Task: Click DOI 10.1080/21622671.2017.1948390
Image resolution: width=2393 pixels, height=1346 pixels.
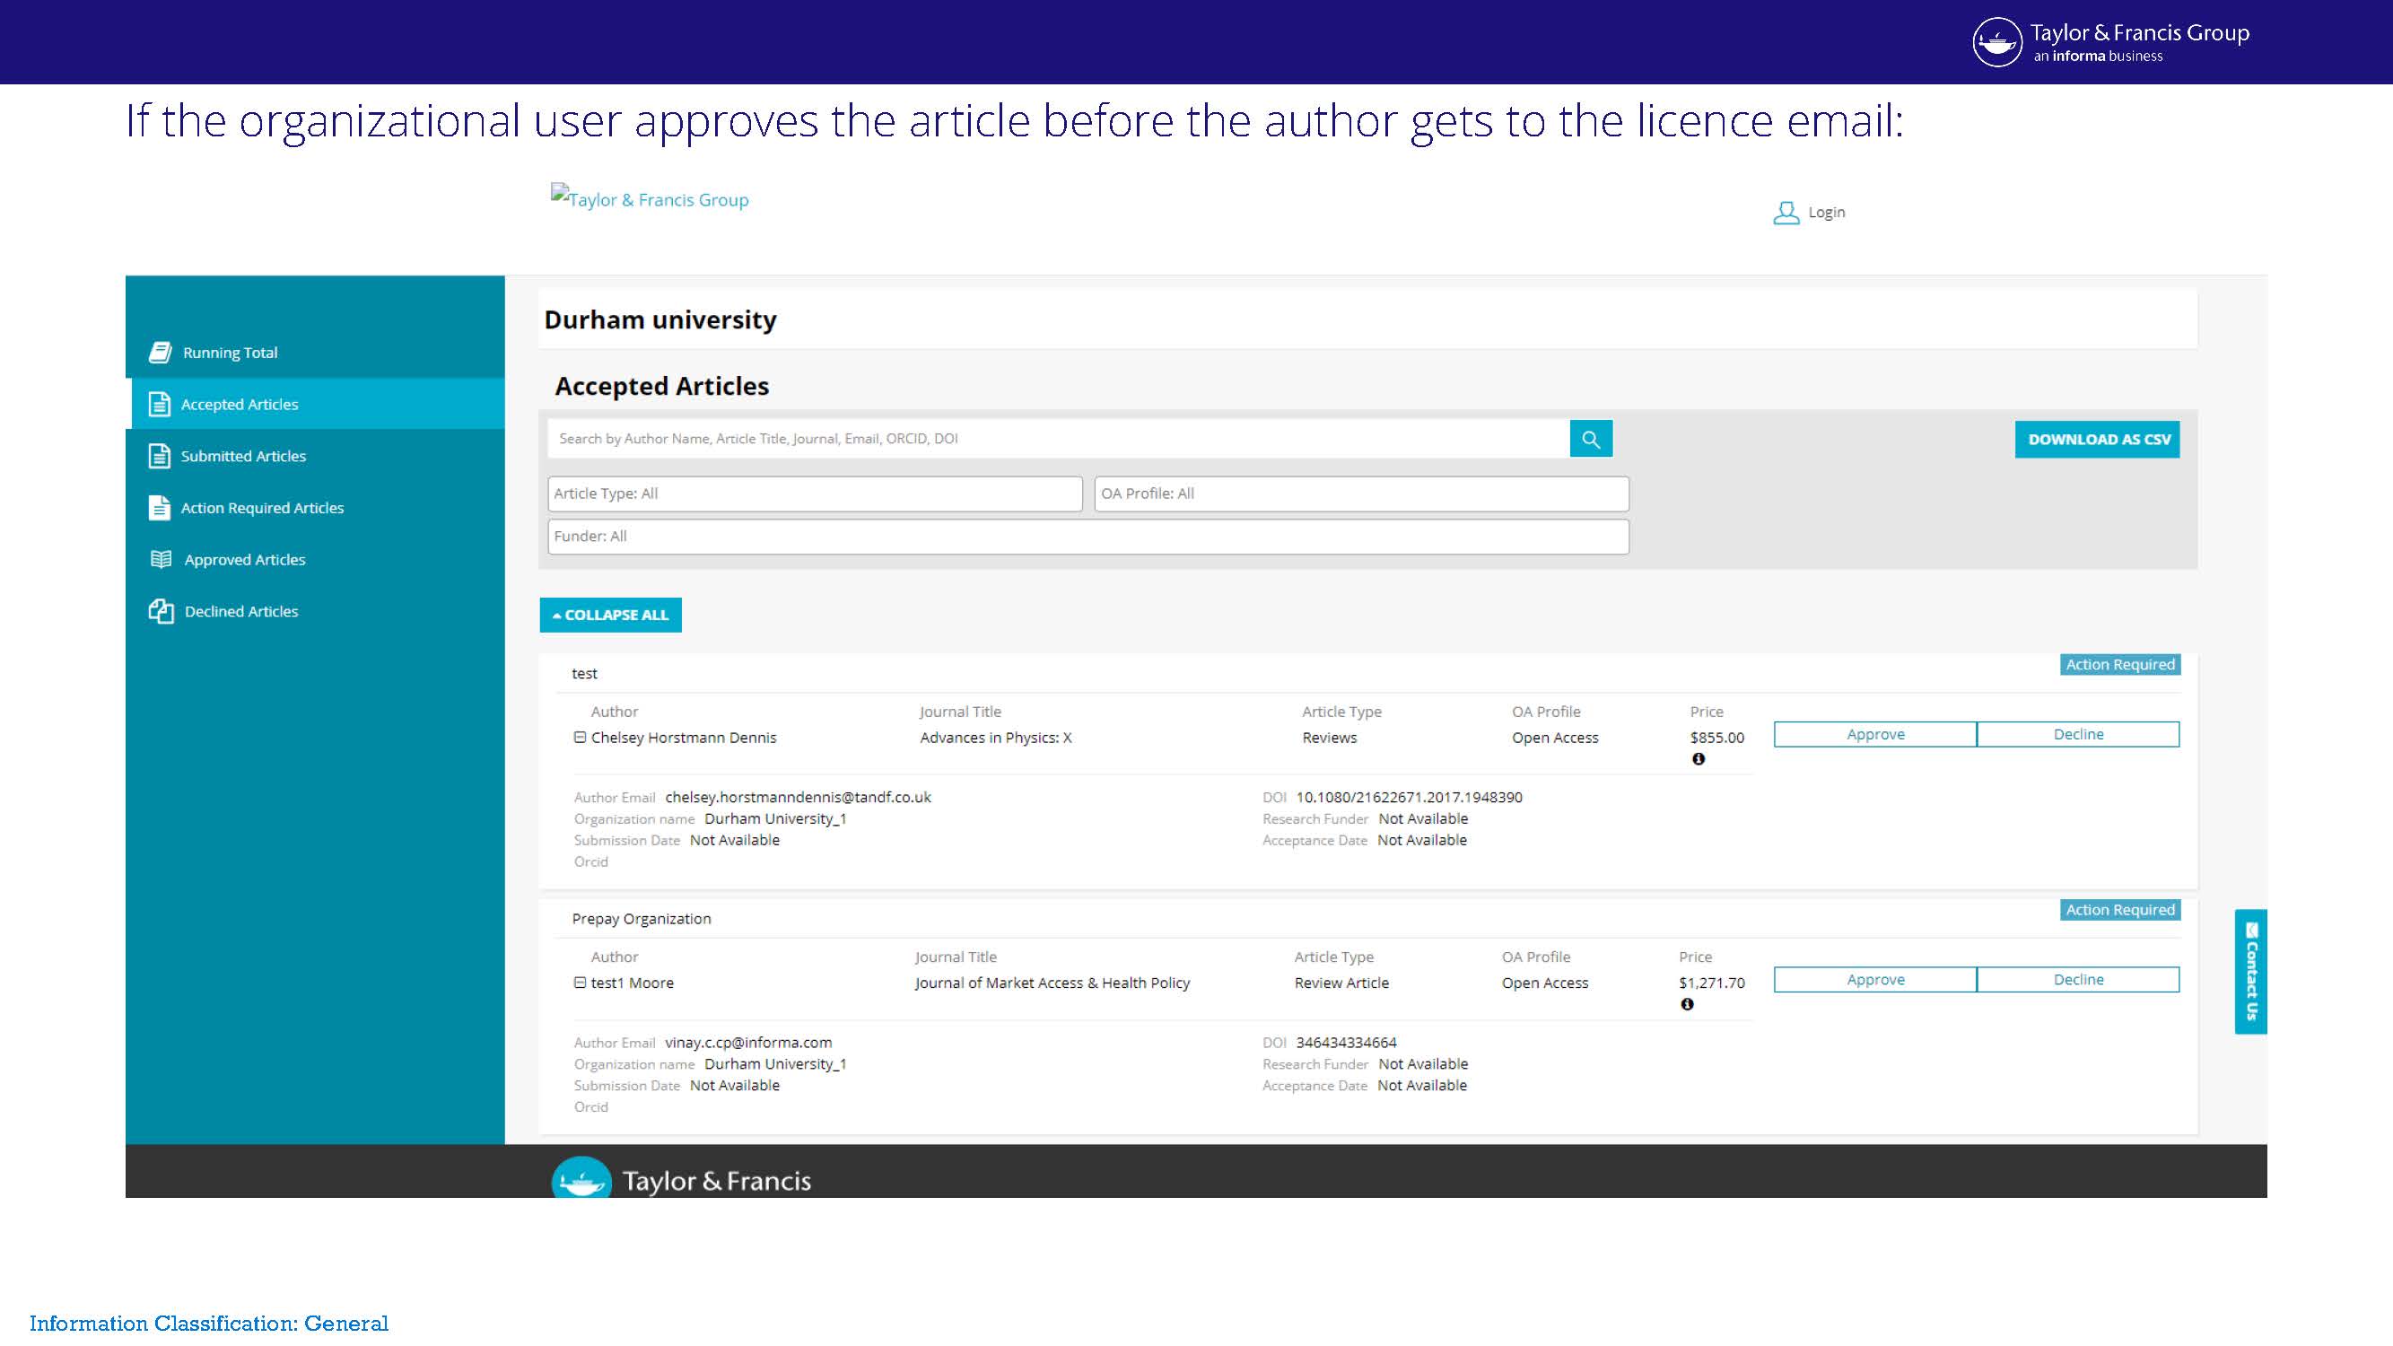Action: (1410, 797)
